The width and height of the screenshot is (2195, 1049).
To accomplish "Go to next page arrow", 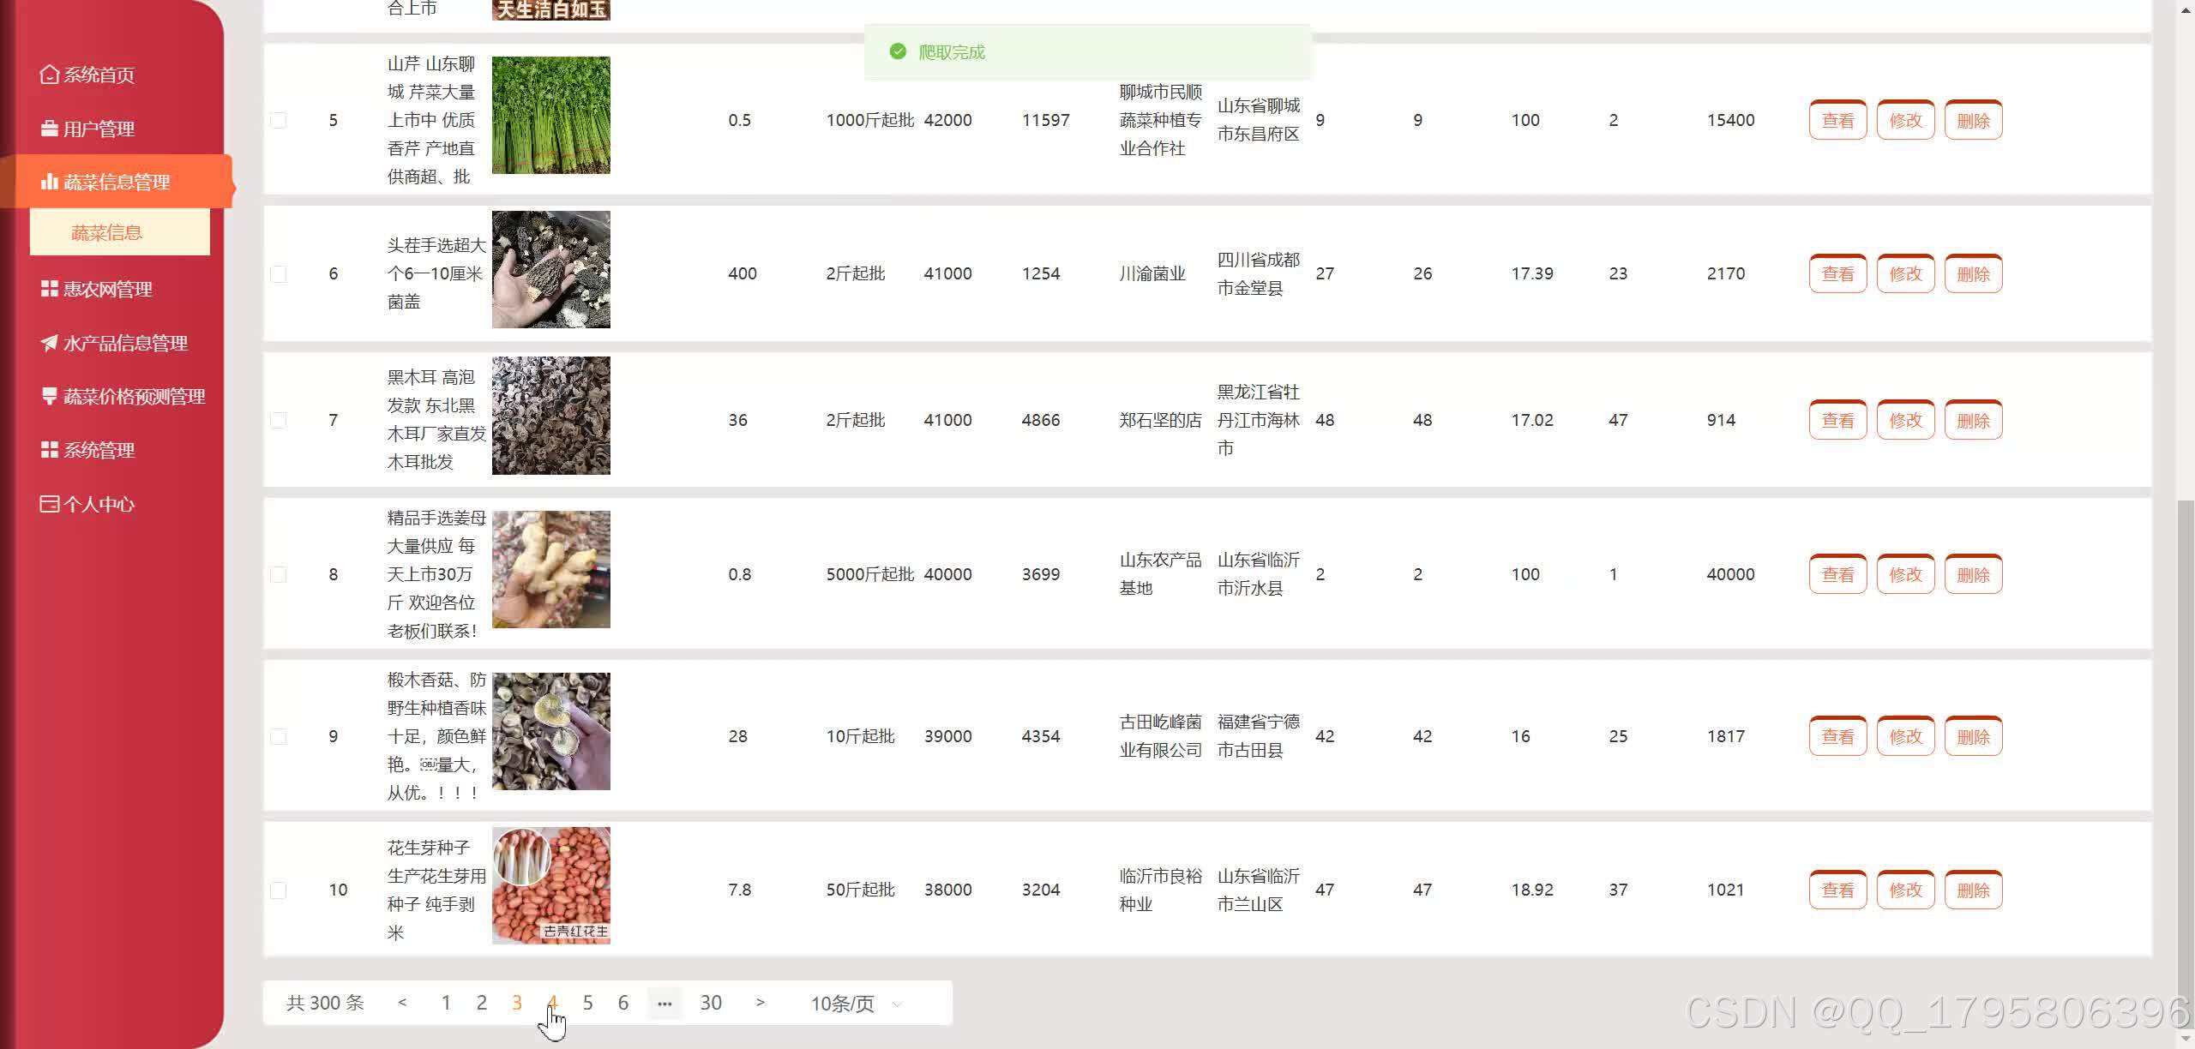I will tap(760, 1002).
